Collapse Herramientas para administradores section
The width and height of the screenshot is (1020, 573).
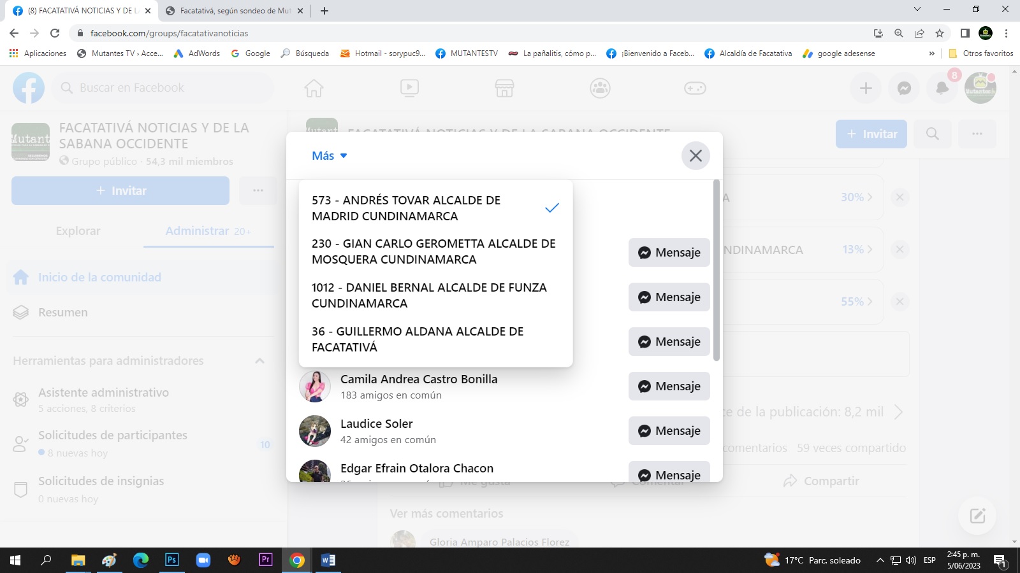pyautogui.click(x=259, y=361)
